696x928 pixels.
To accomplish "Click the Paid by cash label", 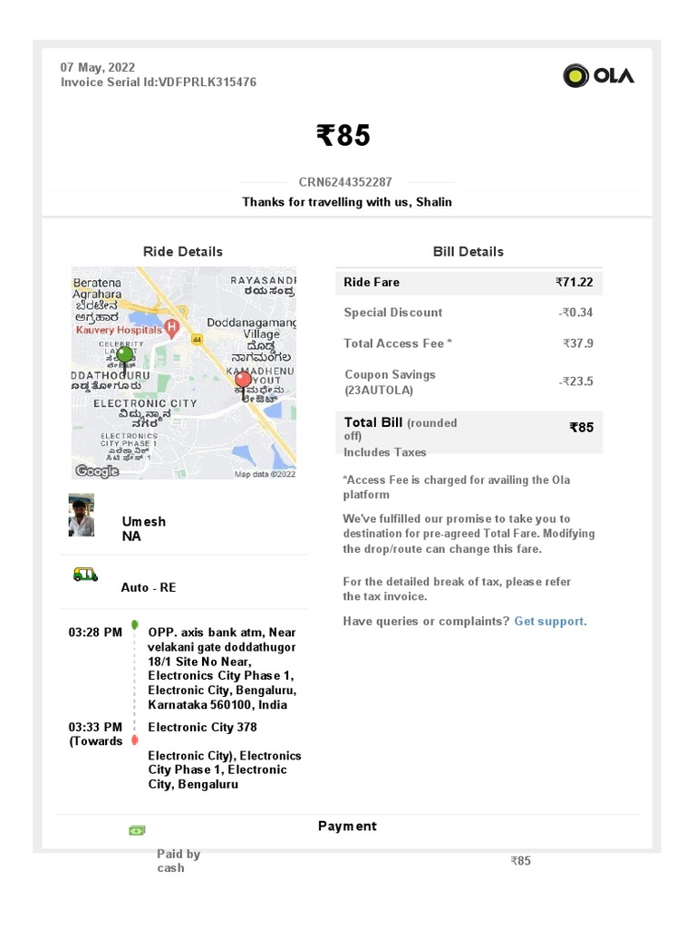I will (178, 861).
